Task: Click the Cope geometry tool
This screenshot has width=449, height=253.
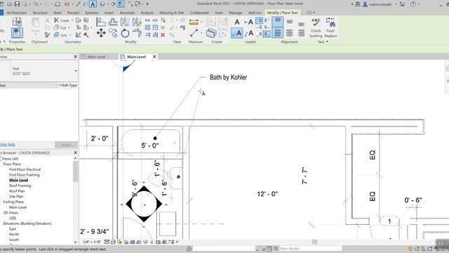Action: [61, 20]
